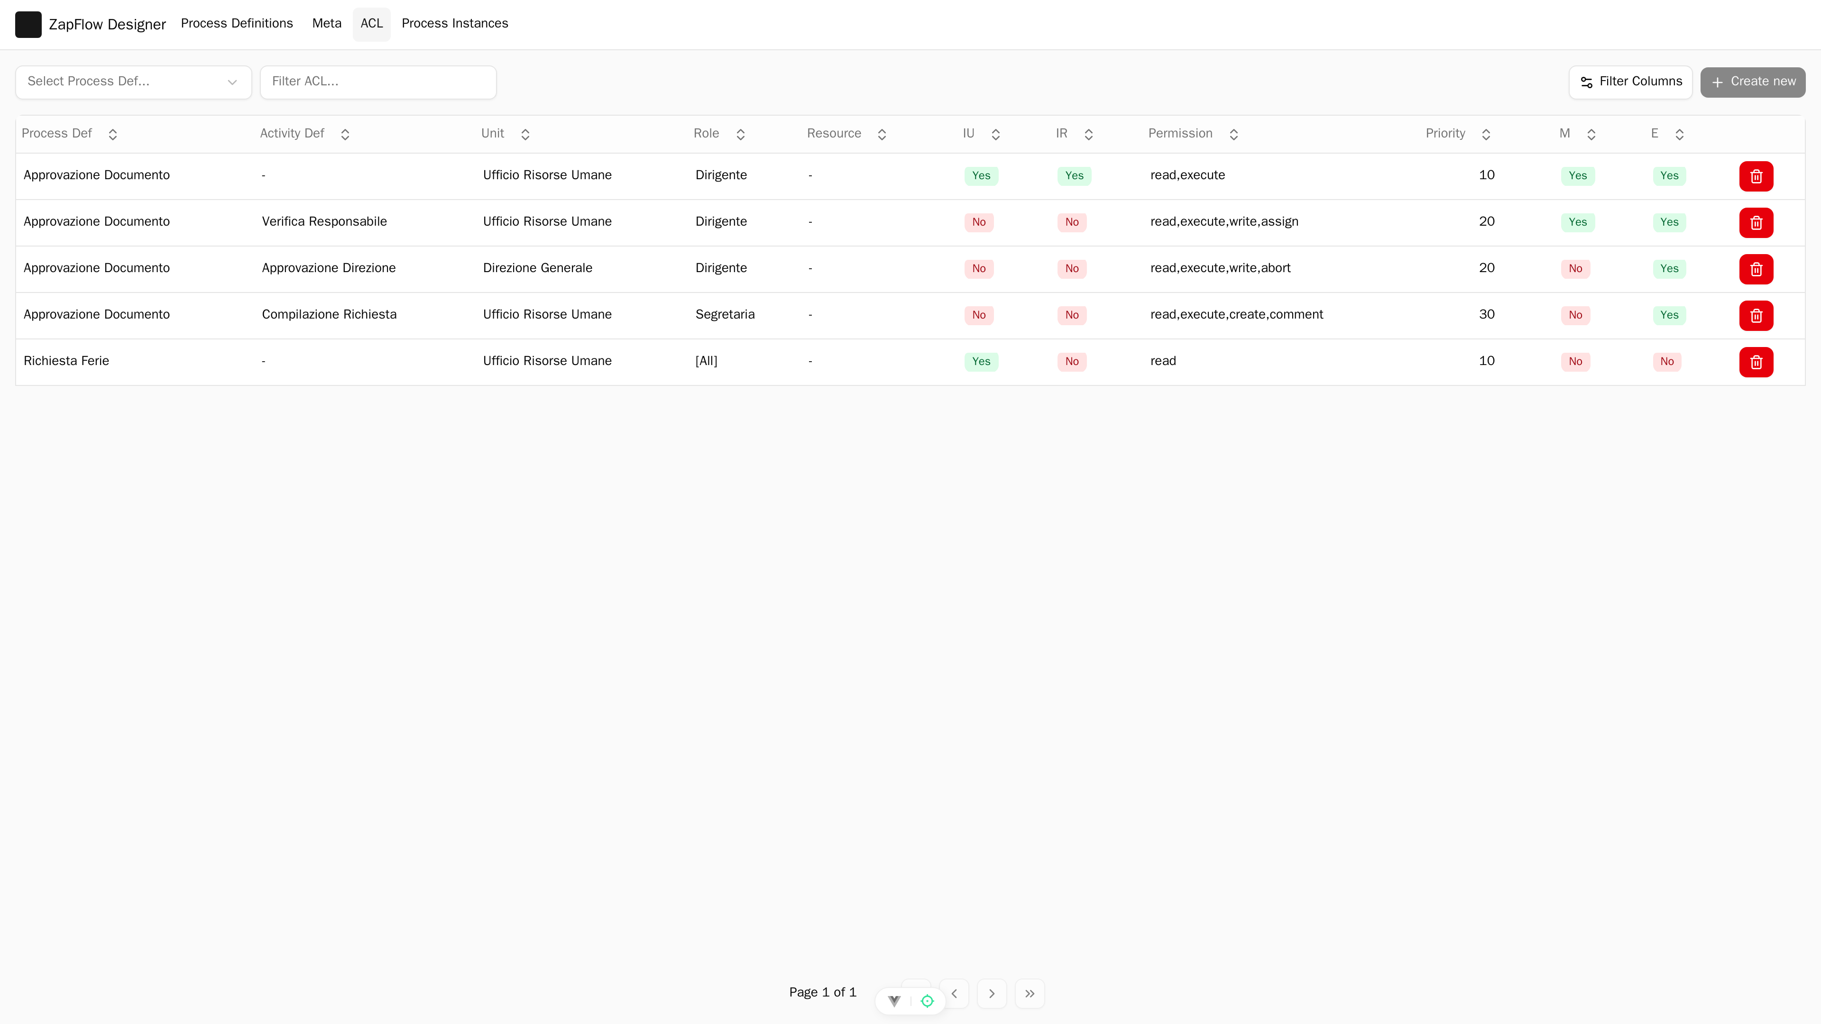Viewport: 1821px width, 1024px height.
Task: Click IU Yes badge in Richiesta Ferie row
Action: [x=981, y=362]
